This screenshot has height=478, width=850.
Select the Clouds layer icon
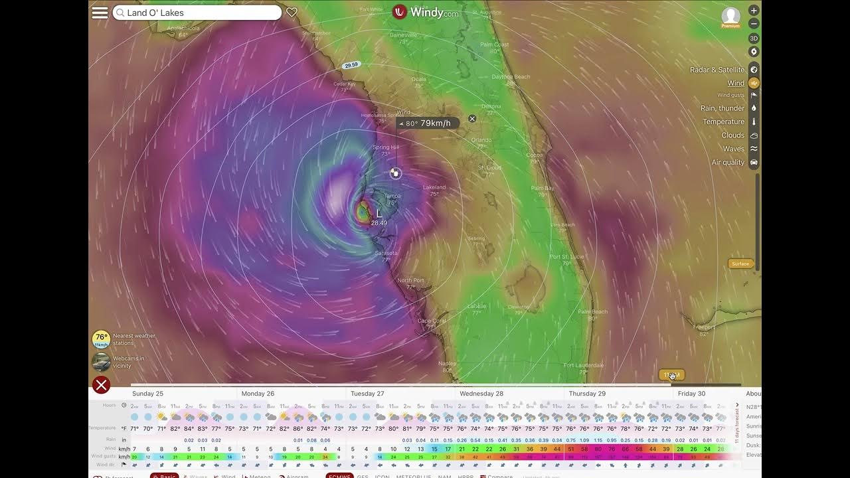point(754,135)
